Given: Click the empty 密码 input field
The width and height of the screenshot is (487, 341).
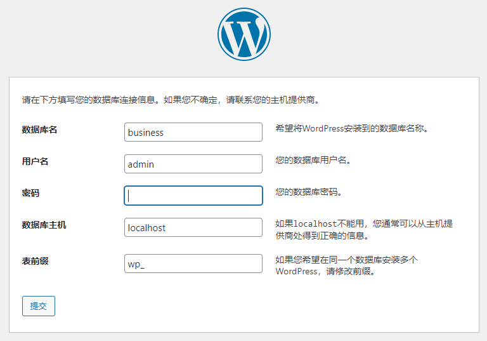Looking at the screenshot, I should [193, 196].
